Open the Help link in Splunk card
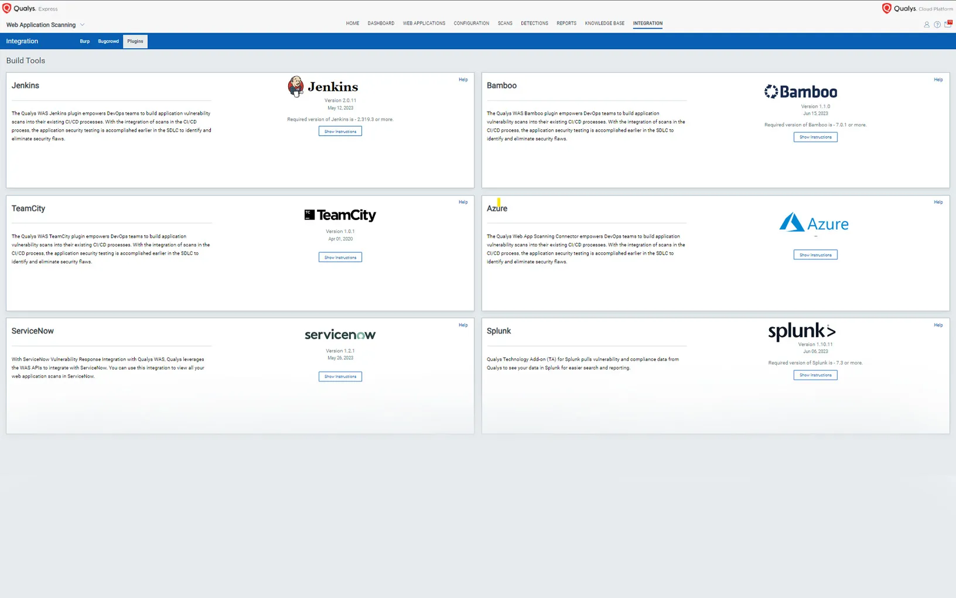956x598 pixels. point(938,325)
